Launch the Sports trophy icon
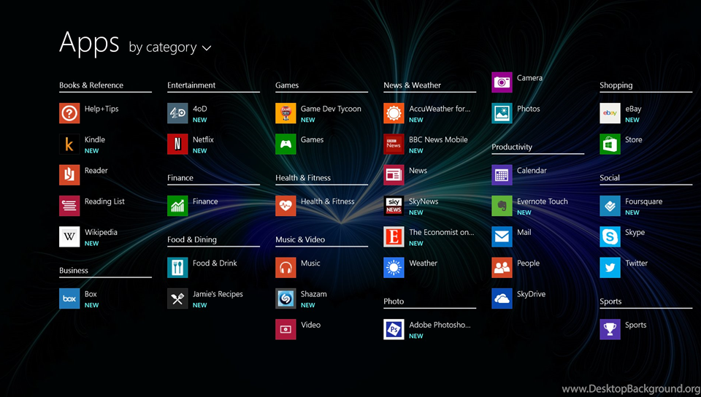 (x=610, y=329)
